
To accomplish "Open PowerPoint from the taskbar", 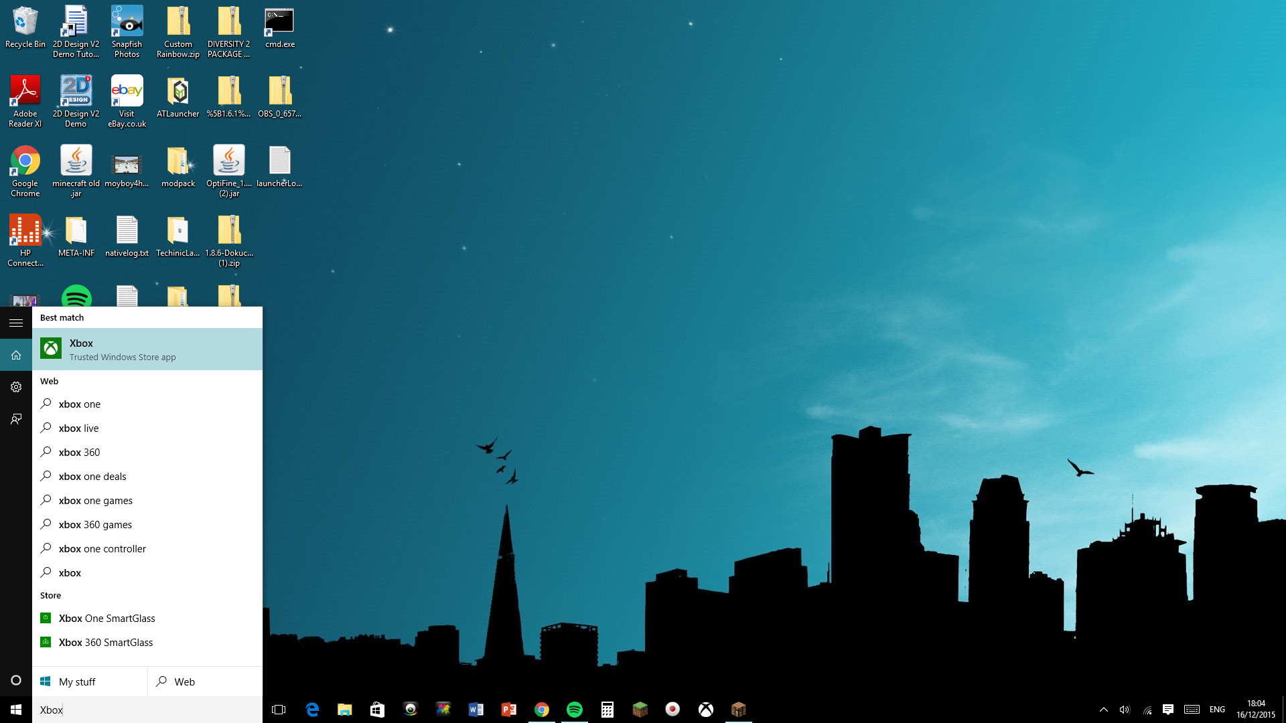I will tap(509, 710).
